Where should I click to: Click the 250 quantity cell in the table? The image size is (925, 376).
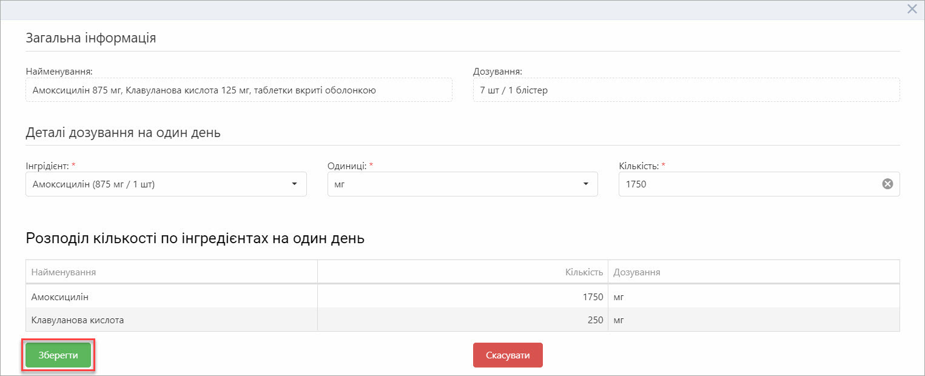coord(595,320)
